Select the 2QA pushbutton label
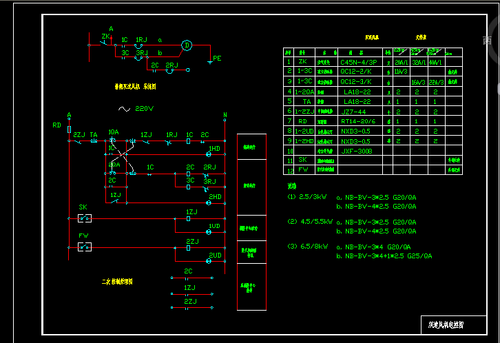500x343 pixels. coord(114,165)
